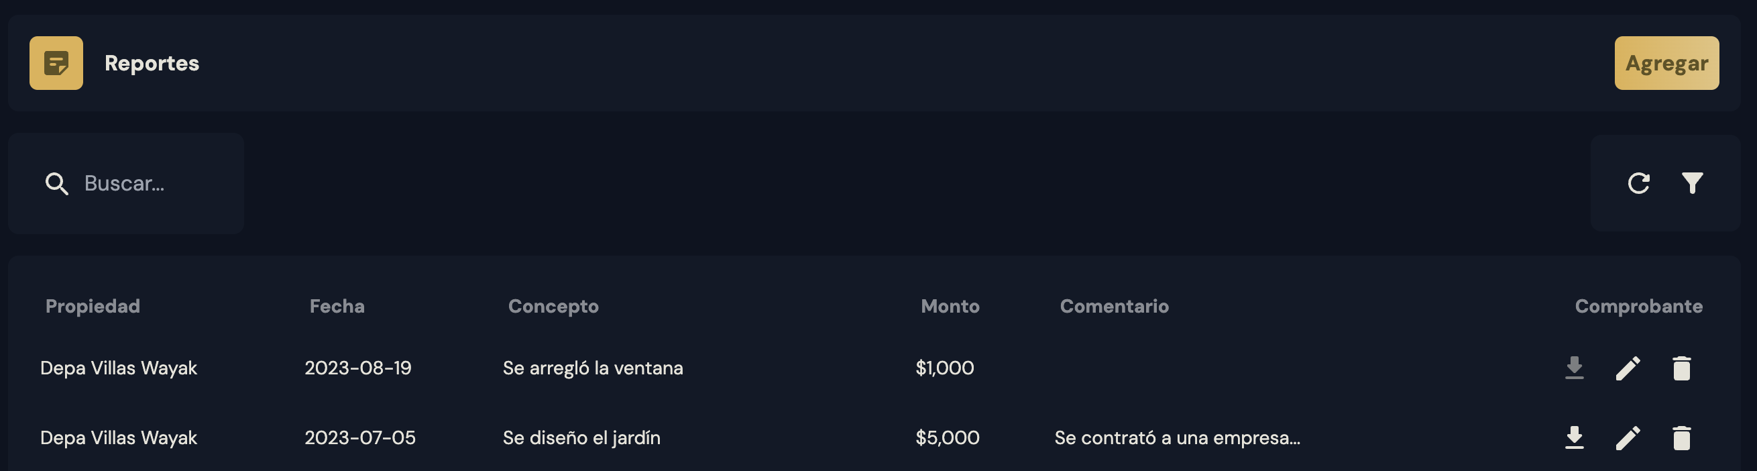Edit the 2023-08-19 window repair report
The height and width of the screenshot is (471, 1757).
tap(1628, 368)
